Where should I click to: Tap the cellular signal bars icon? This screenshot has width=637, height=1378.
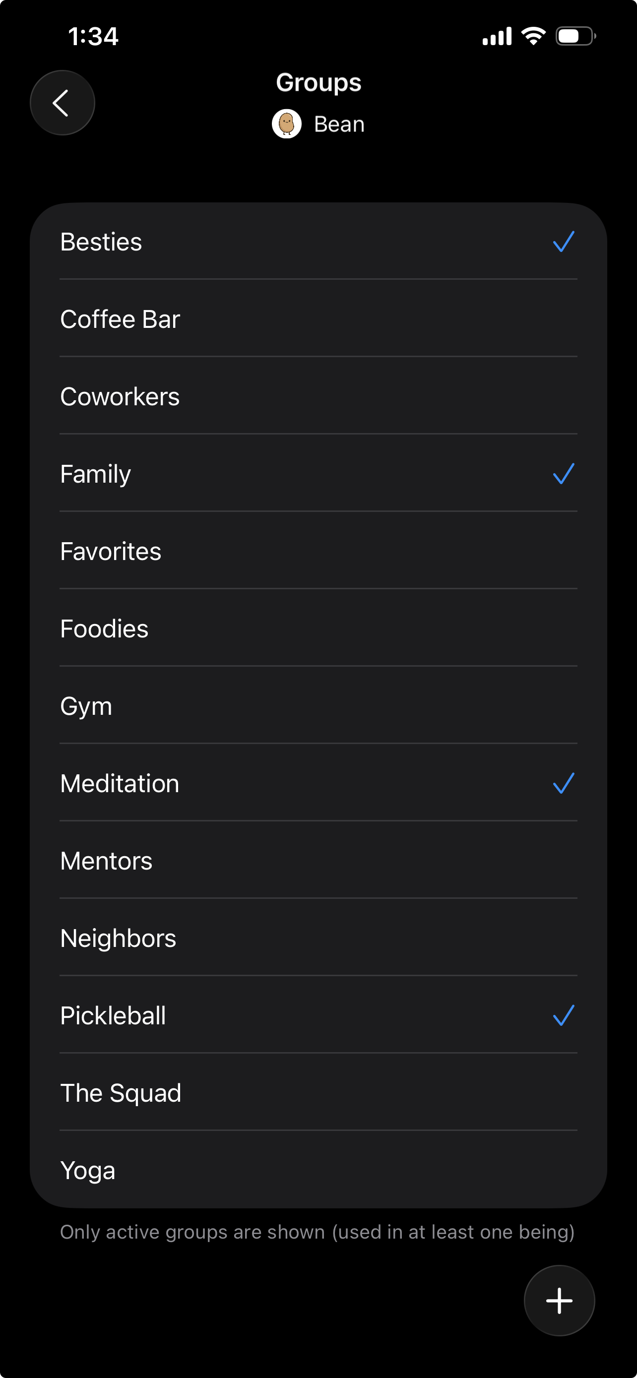pos(497,36)
